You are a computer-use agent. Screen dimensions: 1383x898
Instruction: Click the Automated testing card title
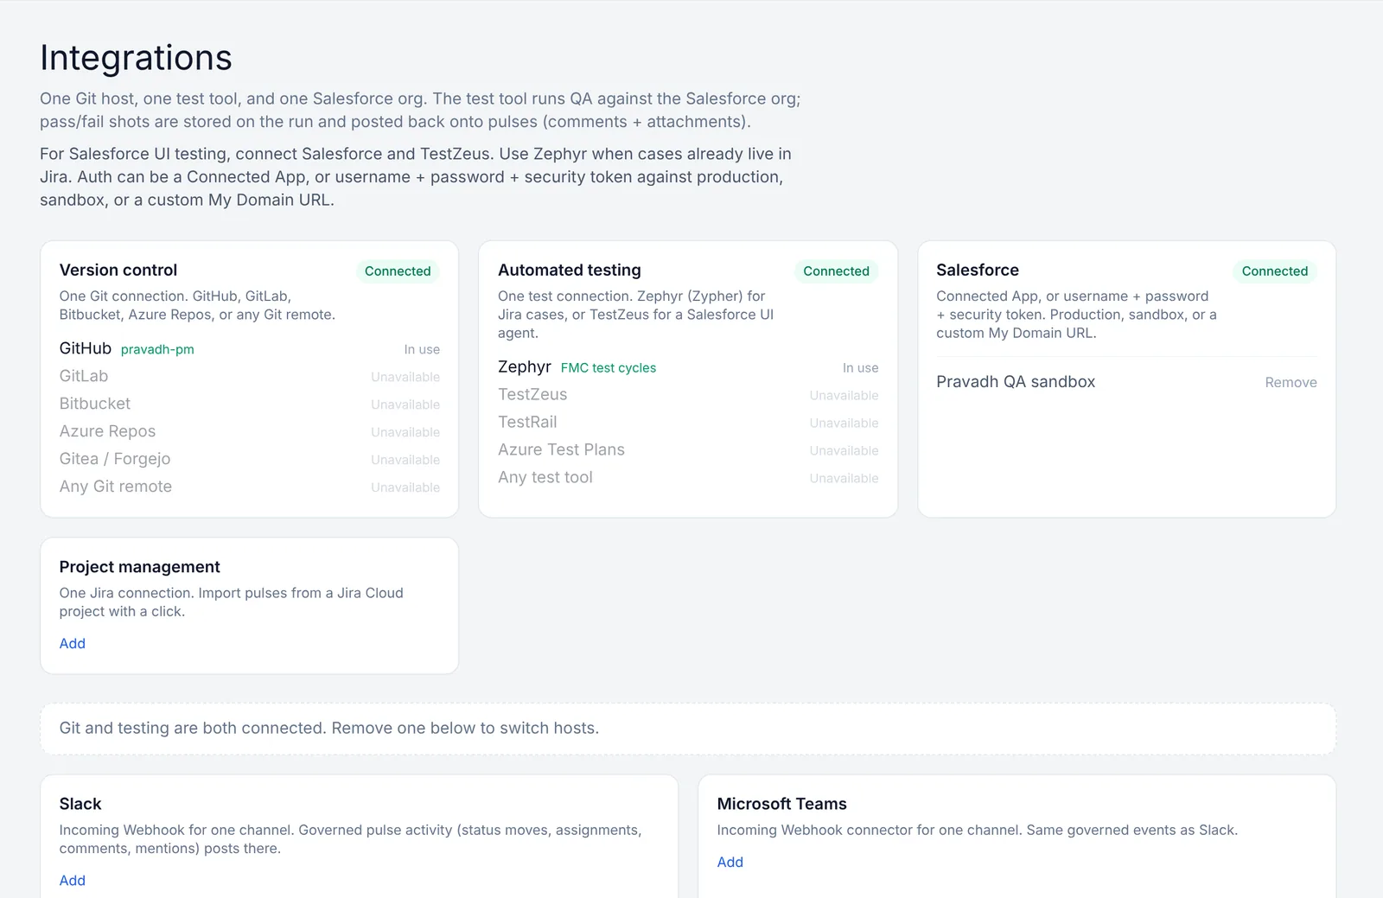(570, 270)
